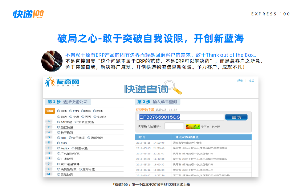Click 看不清,换一张 to refresh captcha
The height and width of the screenshot is (189, 301).
210,126
